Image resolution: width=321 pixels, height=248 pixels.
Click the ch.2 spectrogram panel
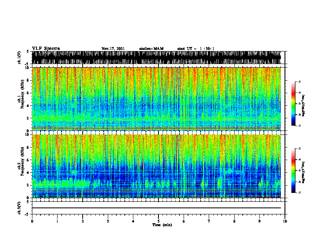coord(156,166)
